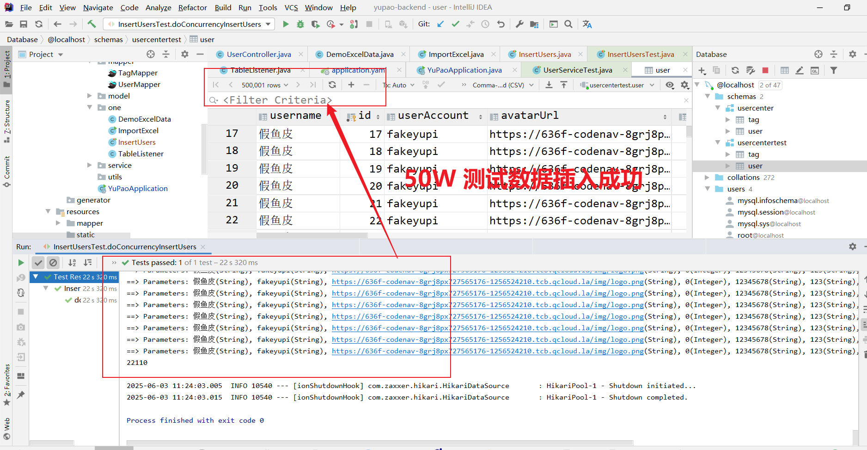
Task: Open the Refactor menu
Action: click(x=192, y=7)
